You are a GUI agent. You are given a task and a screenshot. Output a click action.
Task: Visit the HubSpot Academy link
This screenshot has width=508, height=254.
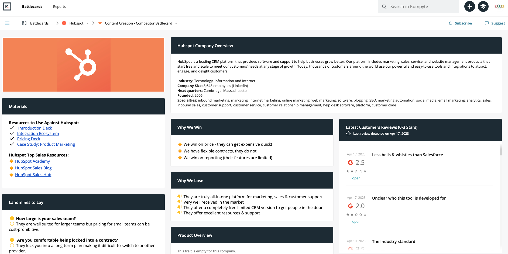pyautogui.click(x=32, y=161)
